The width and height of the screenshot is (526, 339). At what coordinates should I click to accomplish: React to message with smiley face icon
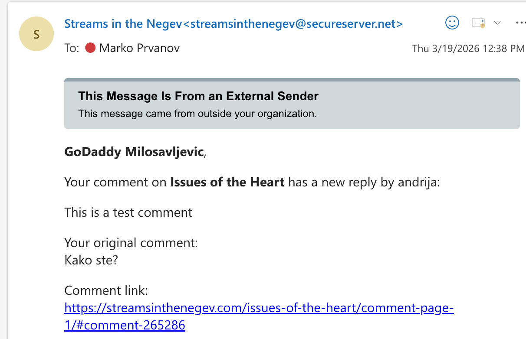tap(452, 23)
